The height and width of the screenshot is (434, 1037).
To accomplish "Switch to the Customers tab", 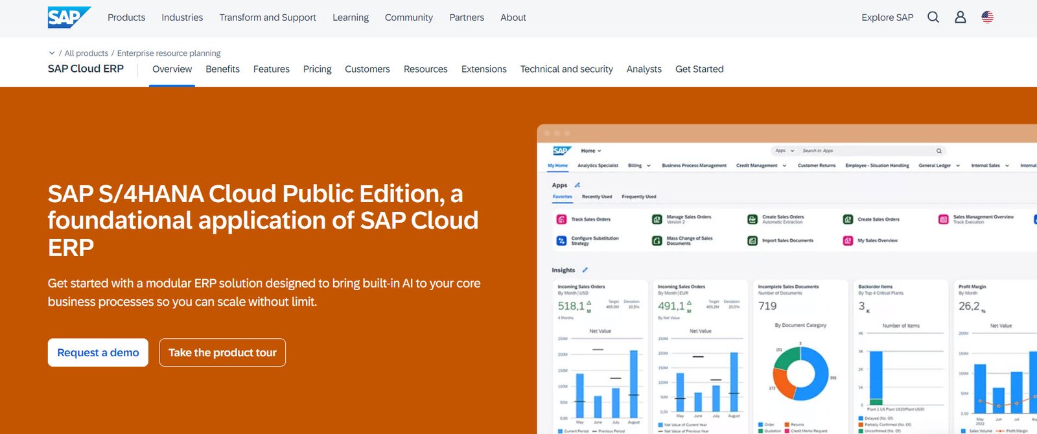I will click(x=367, y=69).
